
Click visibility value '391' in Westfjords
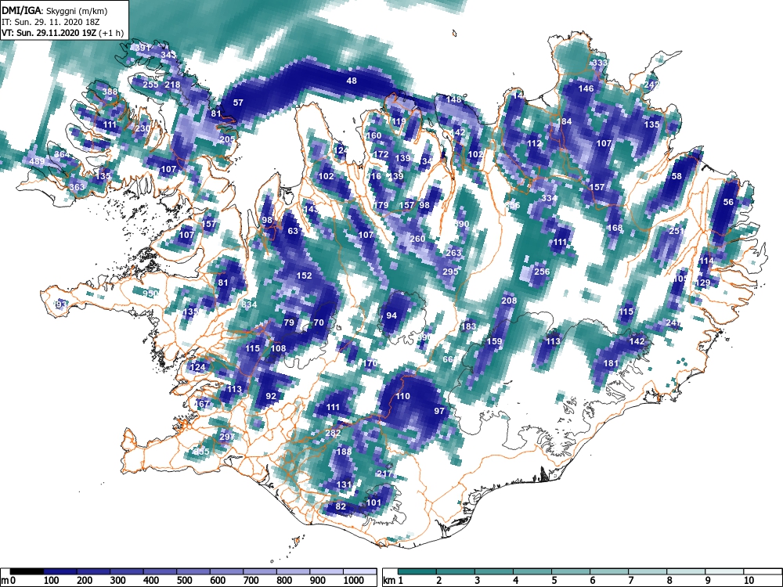pyautogui.click(x=143, y=48)
